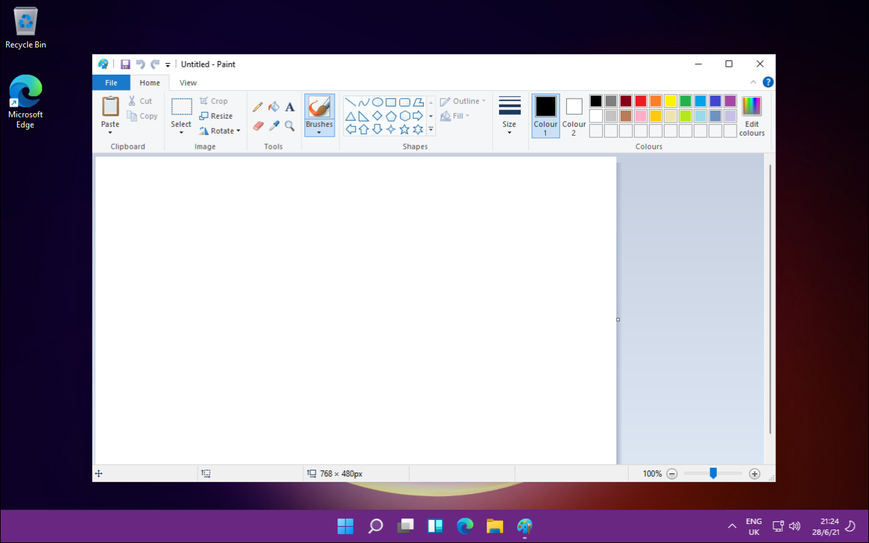Image resolution: width=869 pixels, height=543 pixels.
Task: Activate the Colour 1 foreground selector
Action: click(x=545, y=116)
